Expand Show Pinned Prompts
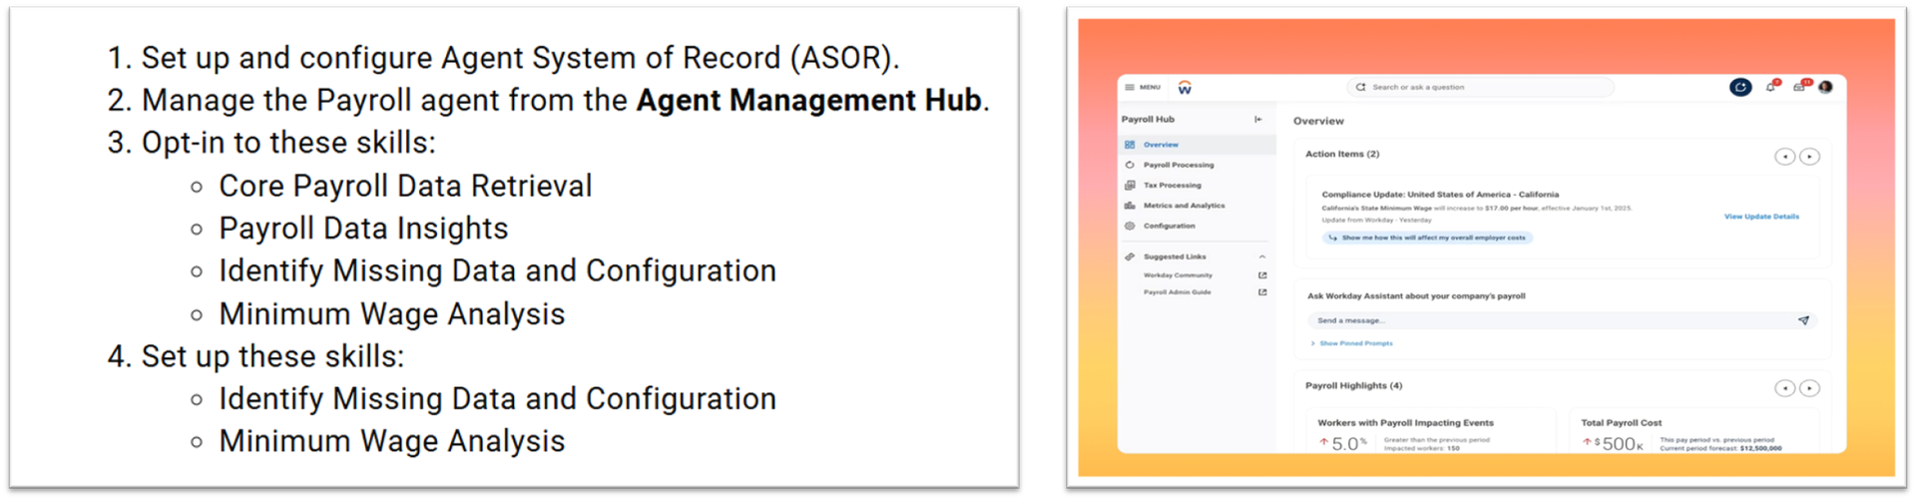 pos(1355,343)
